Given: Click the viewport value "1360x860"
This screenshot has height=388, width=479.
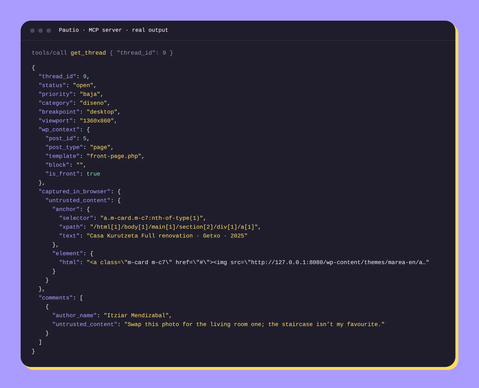Looking at the screenshot, I should (97, 121).
